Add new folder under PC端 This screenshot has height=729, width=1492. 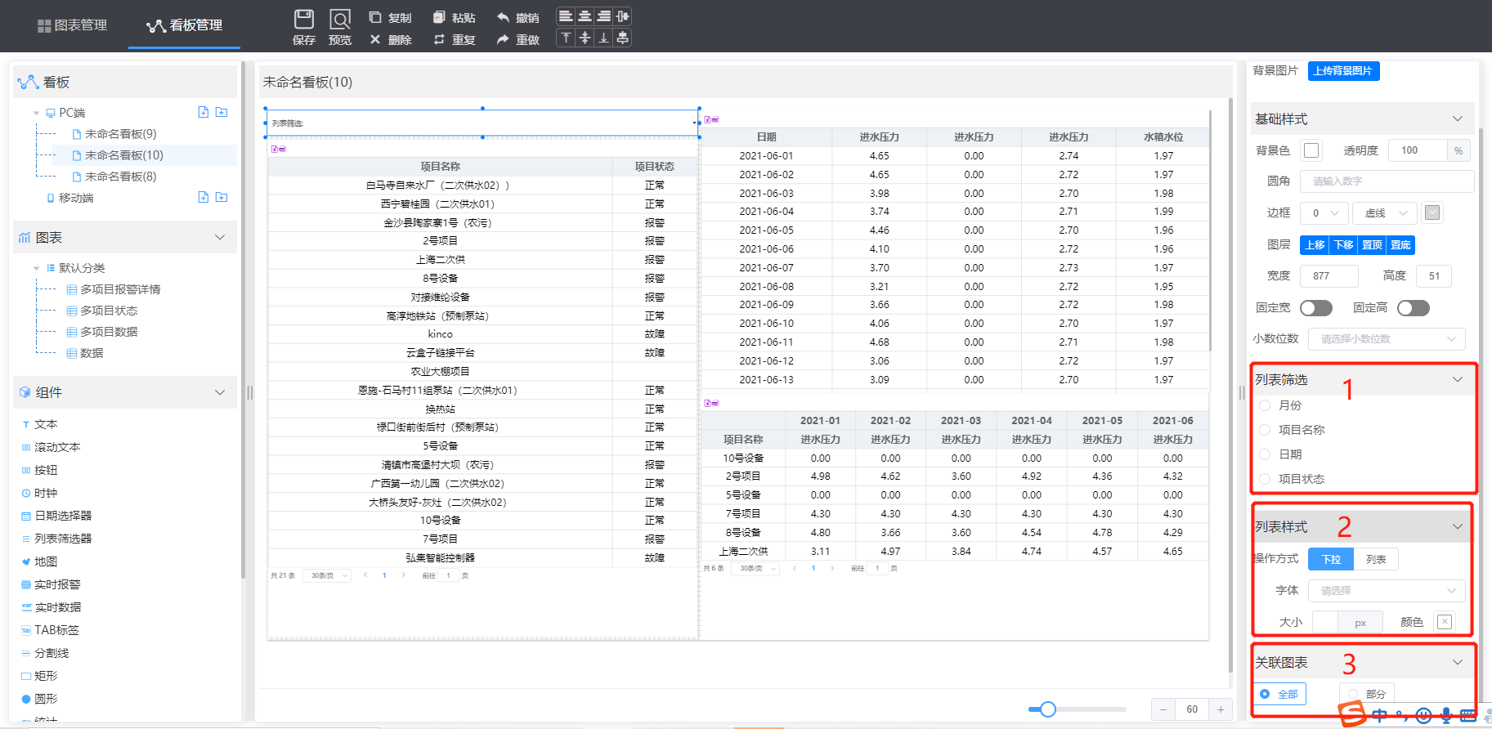coord(222,112)
